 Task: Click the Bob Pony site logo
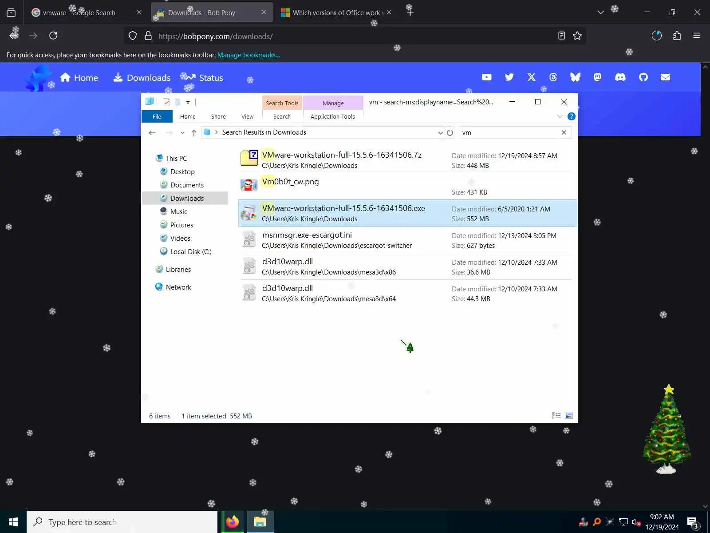[39, 78]
